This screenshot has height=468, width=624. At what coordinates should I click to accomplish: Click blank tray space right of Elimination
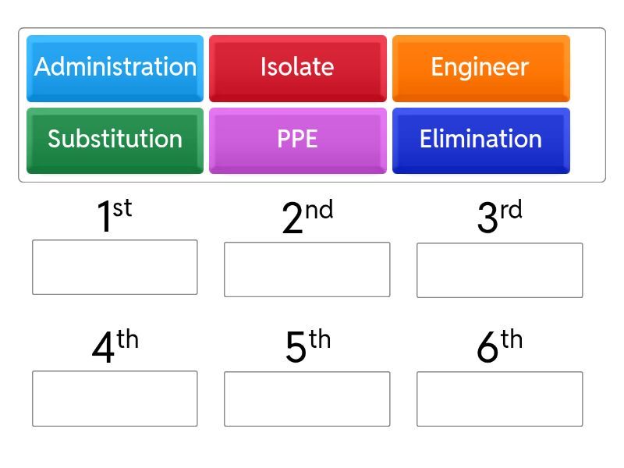587,140
